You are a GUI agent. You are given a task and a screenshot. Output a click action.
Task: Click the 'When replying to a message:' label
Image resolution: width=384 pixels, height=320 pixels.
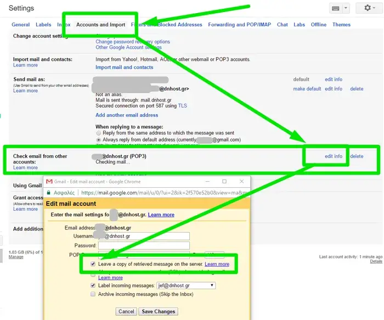tap(129, 127)
